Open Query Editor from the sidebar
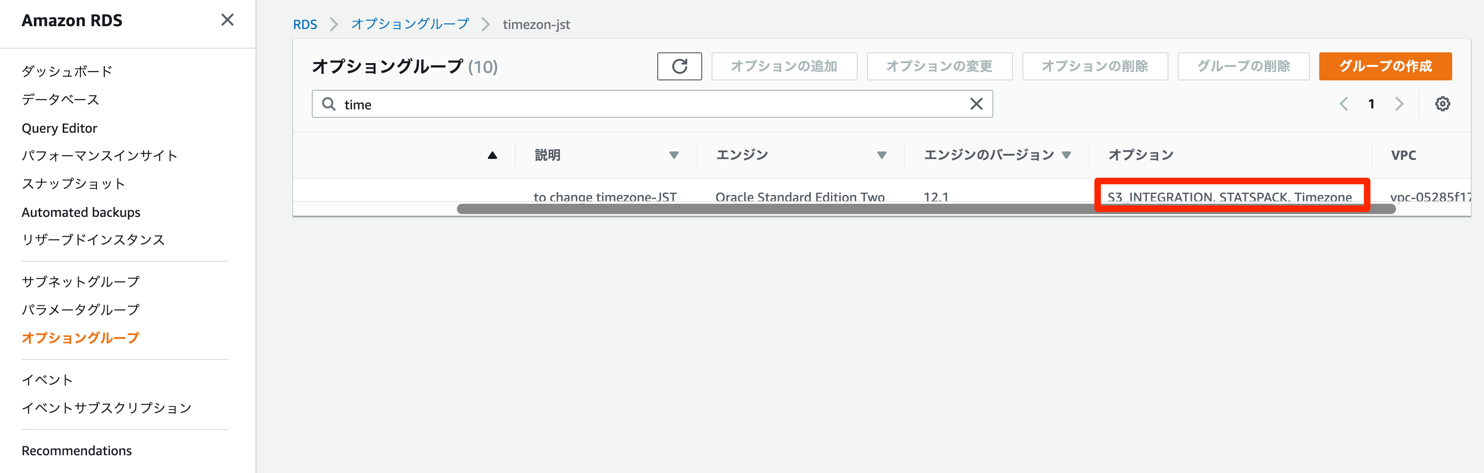The height and width of the screenshot is (473, 1484). click(59, 128)
